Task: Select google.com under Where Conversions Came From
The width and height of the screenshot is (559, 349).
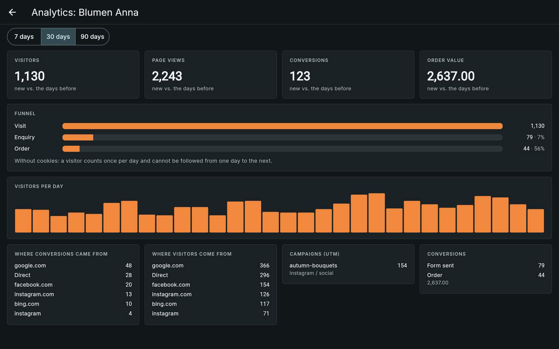Action: [73, 266]
